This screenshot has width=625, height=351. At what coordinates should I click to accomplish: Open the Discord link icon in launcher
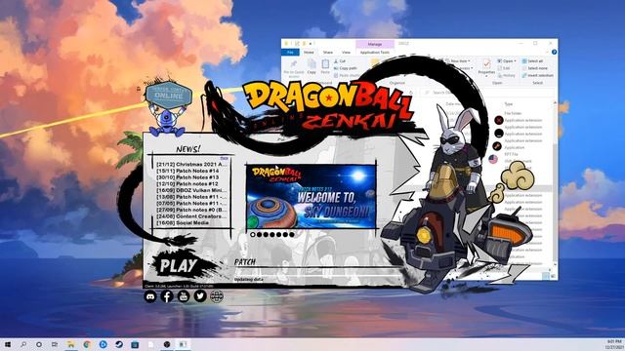[x=150, y=296]
